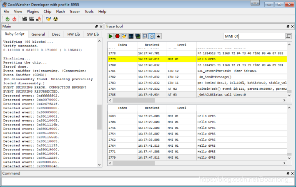This screenshot has width=296, height=187.
Task: Click the MMI 01 filter input field
Action: [x=254, y=36]
